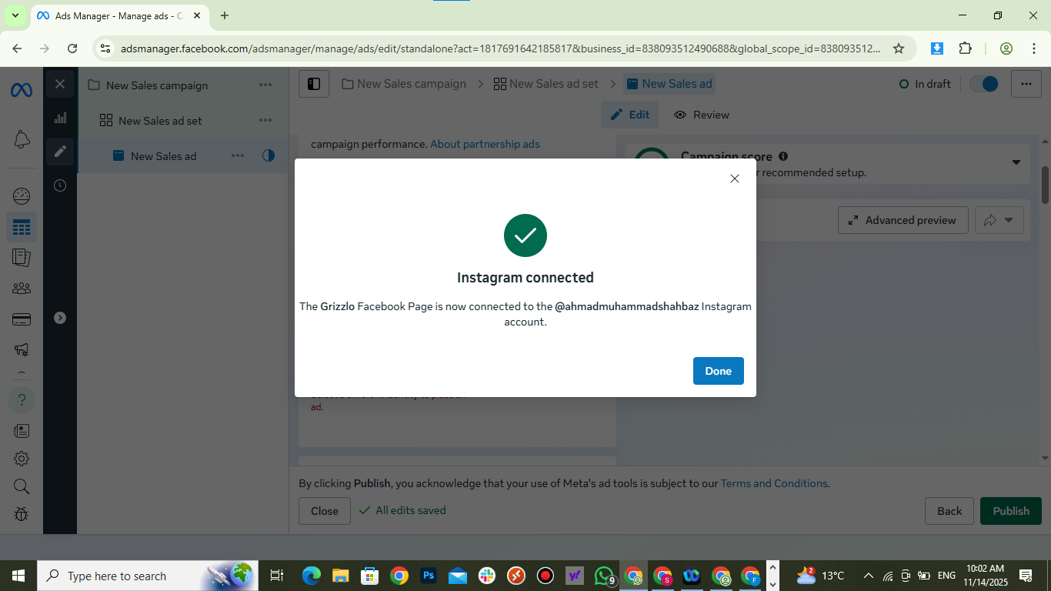The width and height of the screenshot is (1051, 591).
Task: Click the page vertical scrollbar
Action: pos(1045,185)
